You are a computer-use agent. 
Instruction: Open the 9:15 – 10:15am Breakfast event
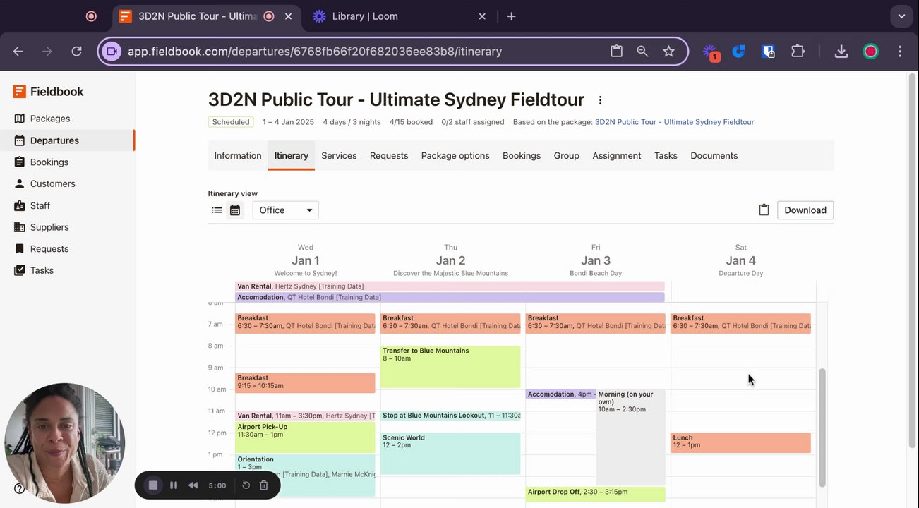[x=305, y=382]
